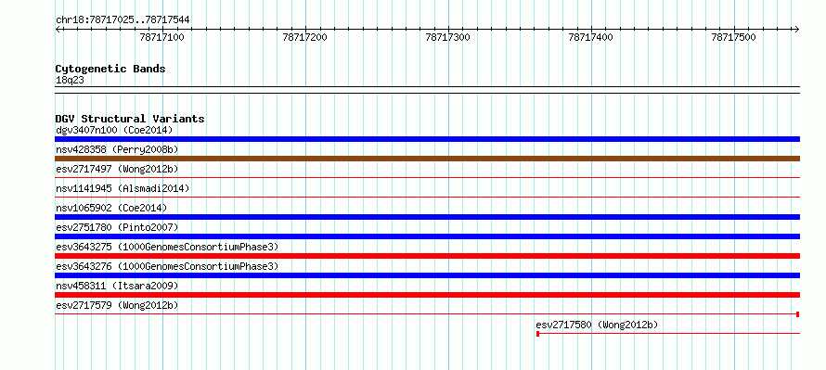Click the red end marker of esv2717579

(798, 314)
